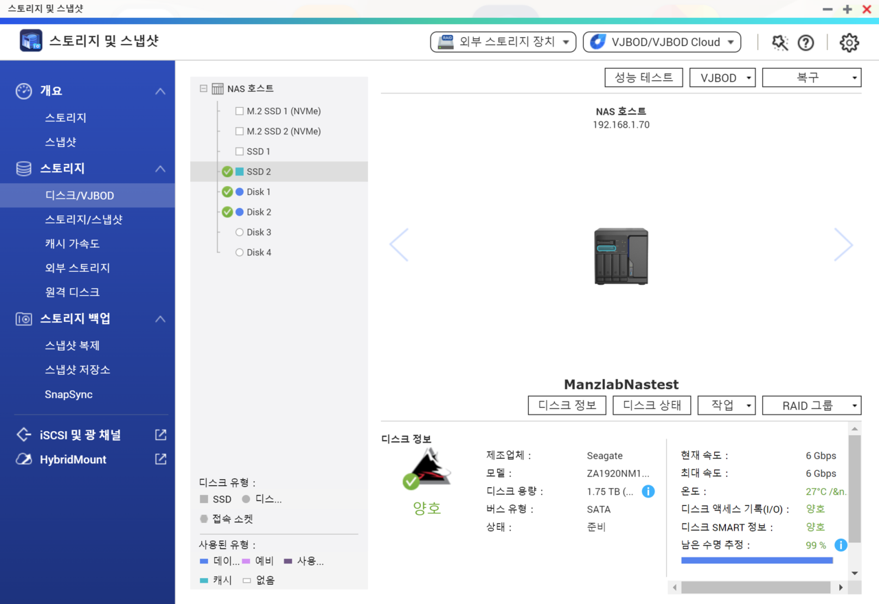Collapse the NAS 호스트 tree node

203,89
